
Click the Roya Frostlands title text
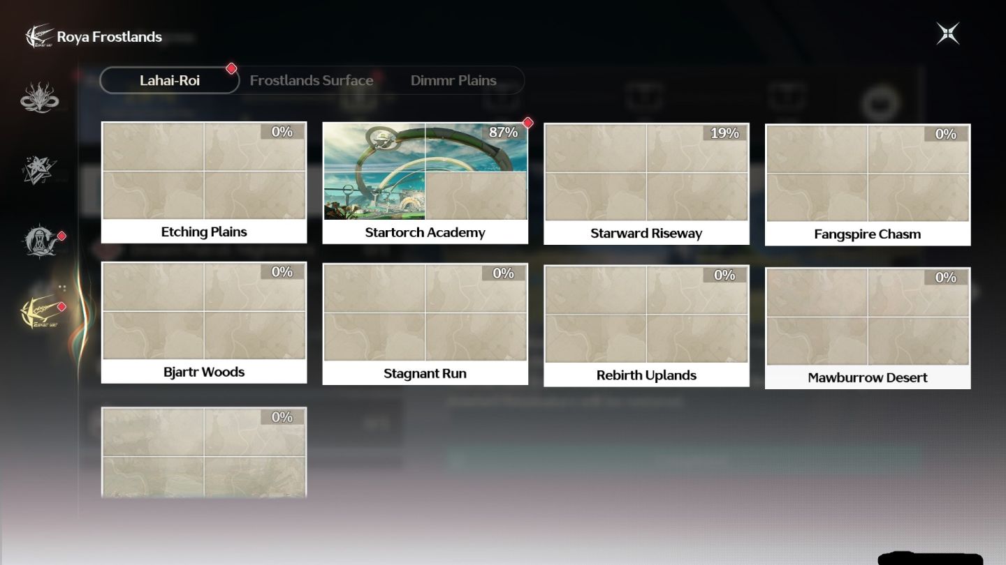(110, 37)
